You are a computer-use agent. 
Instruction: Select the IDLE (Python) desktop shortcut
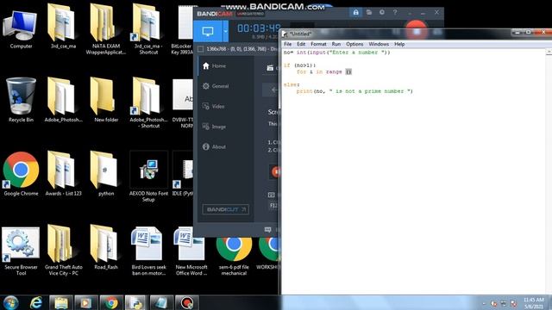[x=183, y=174]
